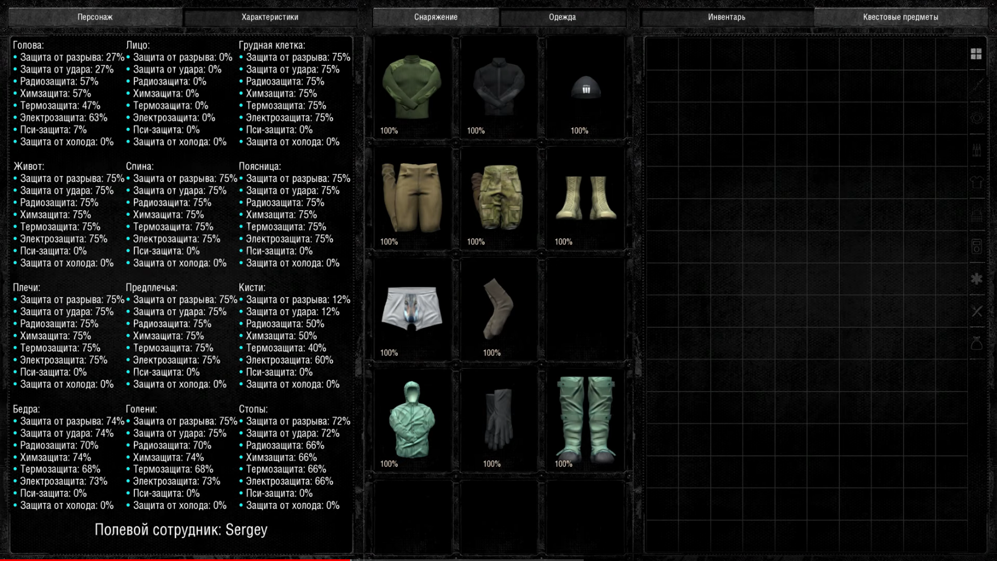
Task: Filter inventory by food fork-and-knife icon
Action: click(x=976, y=311)
